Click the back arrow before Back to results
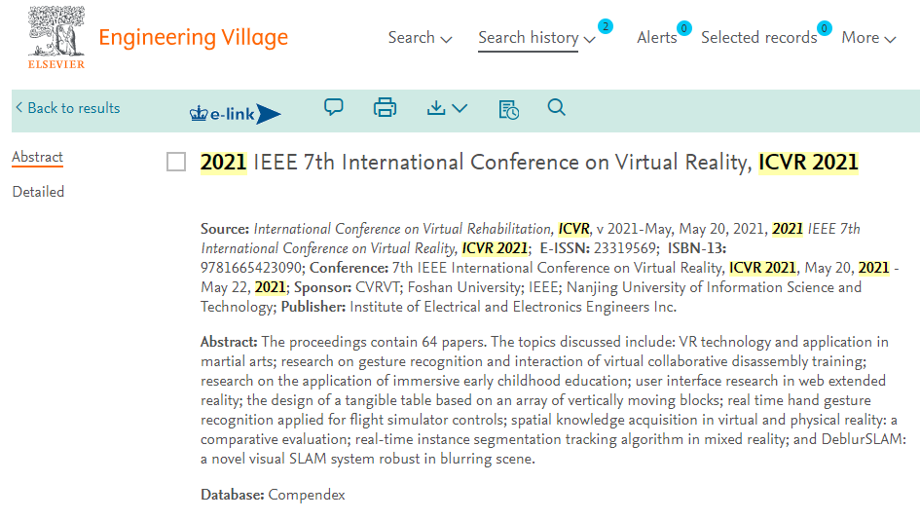Image resolution: width=920 pixels, height=520 pixels. tap(19, 107)
